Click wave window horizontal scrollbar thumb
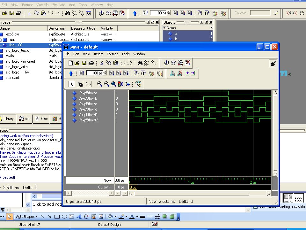The width and height of the screenshot is (306, 230). pyautogui.click(x=192, y=194)
